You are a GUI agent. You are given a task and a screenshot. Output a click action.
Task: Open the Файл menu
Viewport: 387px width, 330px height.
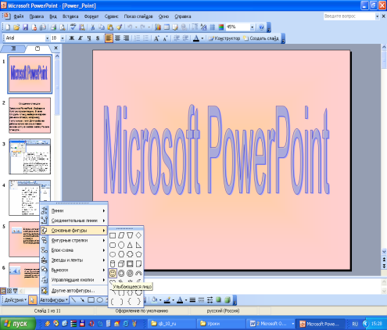coord(19,16)
